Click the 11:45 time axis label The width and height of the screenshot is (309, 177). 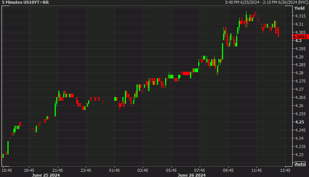(257, 170)
